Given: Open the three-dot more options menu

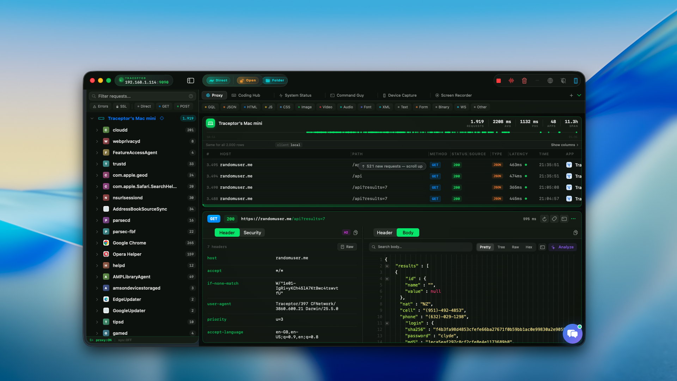Looking at the screenshot, I should click(x=573, y=219).
